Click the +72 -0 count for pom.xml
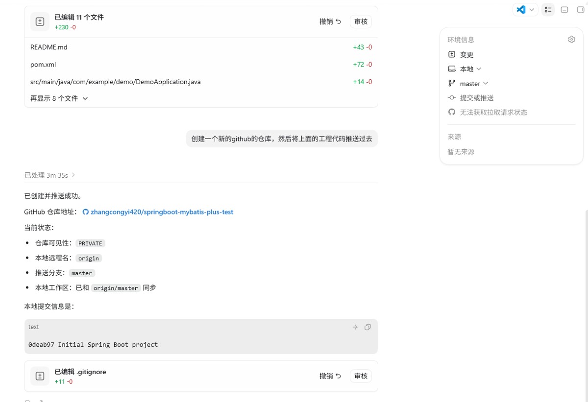This screenshot has width=588, height=402. click(362, 65)
